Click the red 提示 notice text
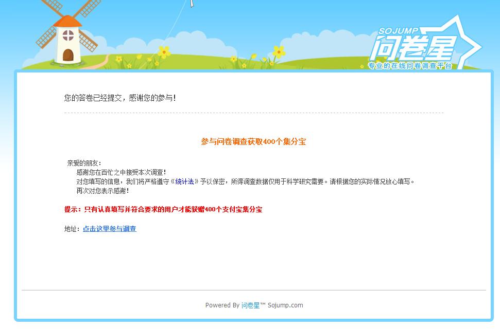 click(163, 210)
